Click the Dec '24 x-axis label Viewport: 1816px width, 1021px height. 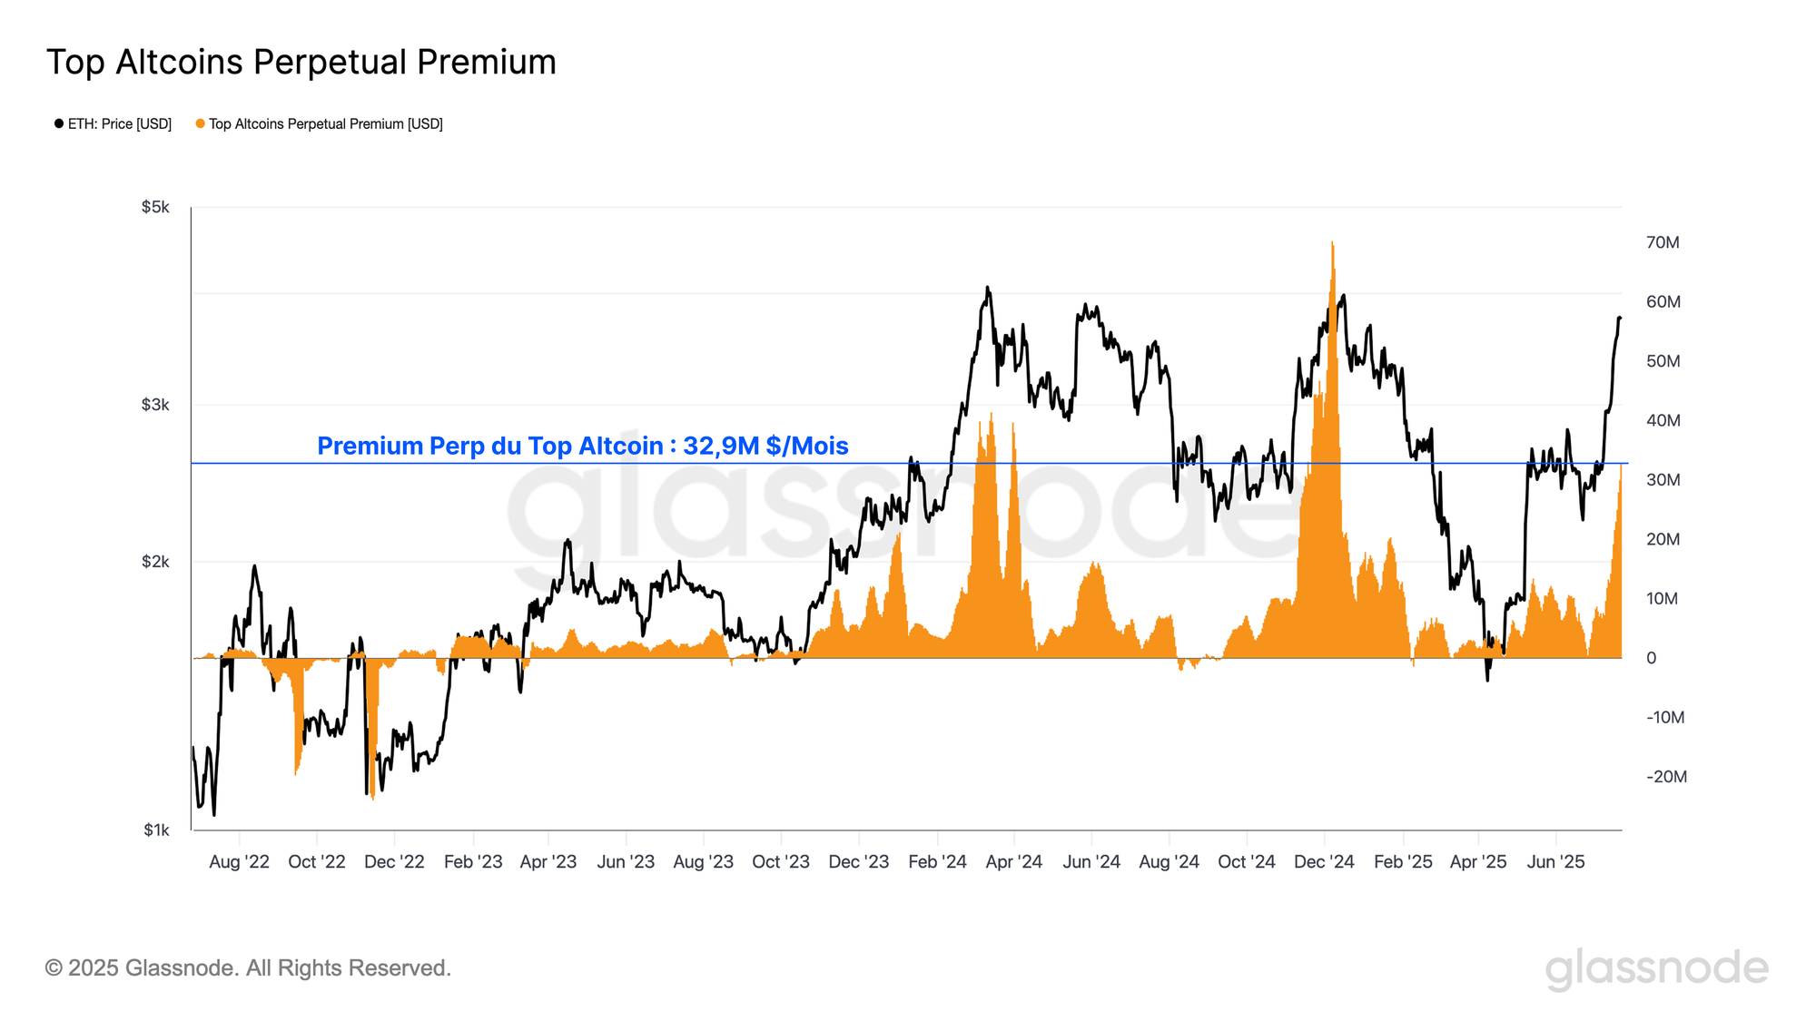(x=1324, y=861)
